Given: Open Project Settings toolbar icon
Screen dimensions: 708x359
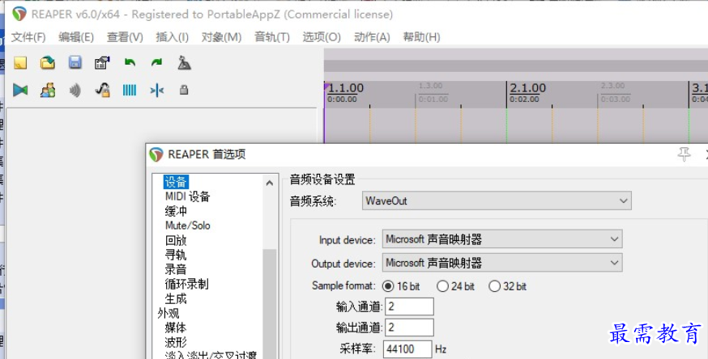Looking at the screenshot, I should (x=102, y=62).
